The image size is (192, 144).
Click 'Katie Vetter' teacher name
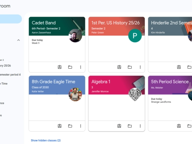coord(38,91)
